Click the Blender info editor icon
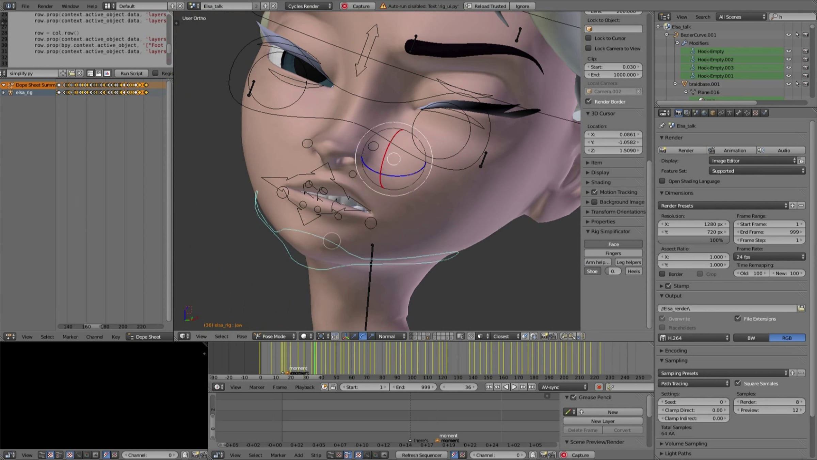Image resolution: width=817 pixels, height=460 pixels. point(9,6)
